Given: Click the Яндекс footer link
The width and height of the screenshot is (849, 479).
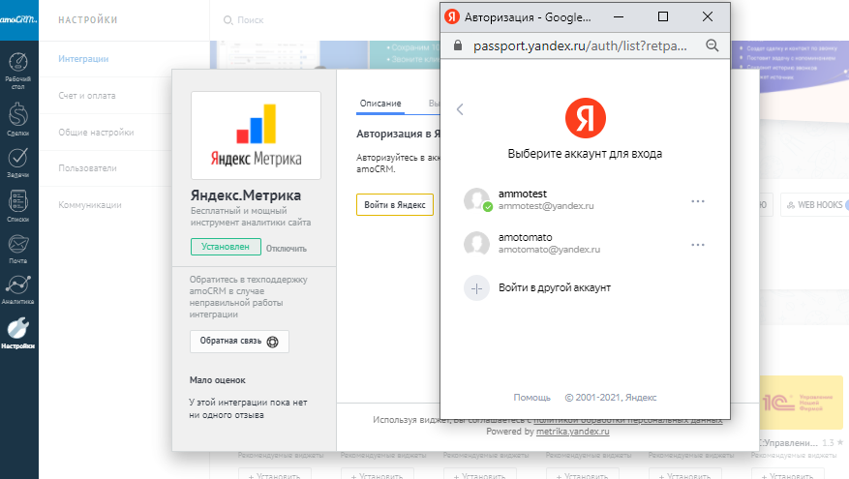Looking at the screenshot, I should (641, 398).
